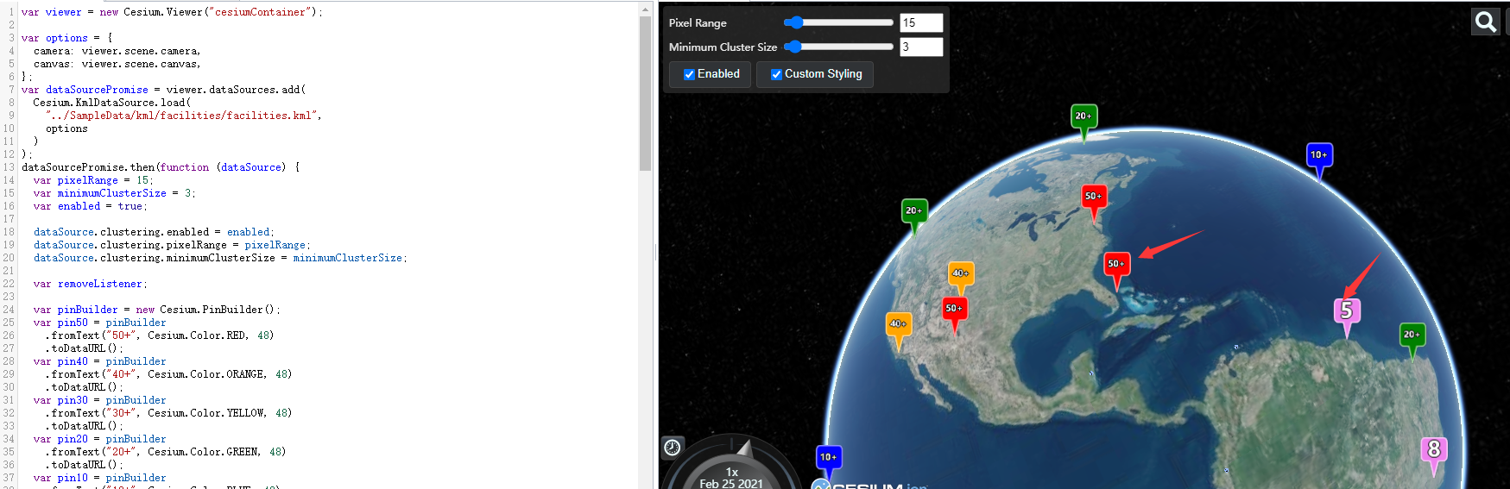Click the Pixel Range value field showing 15
This screenshot has height=489, width=1510.
(x=921, y=22)
